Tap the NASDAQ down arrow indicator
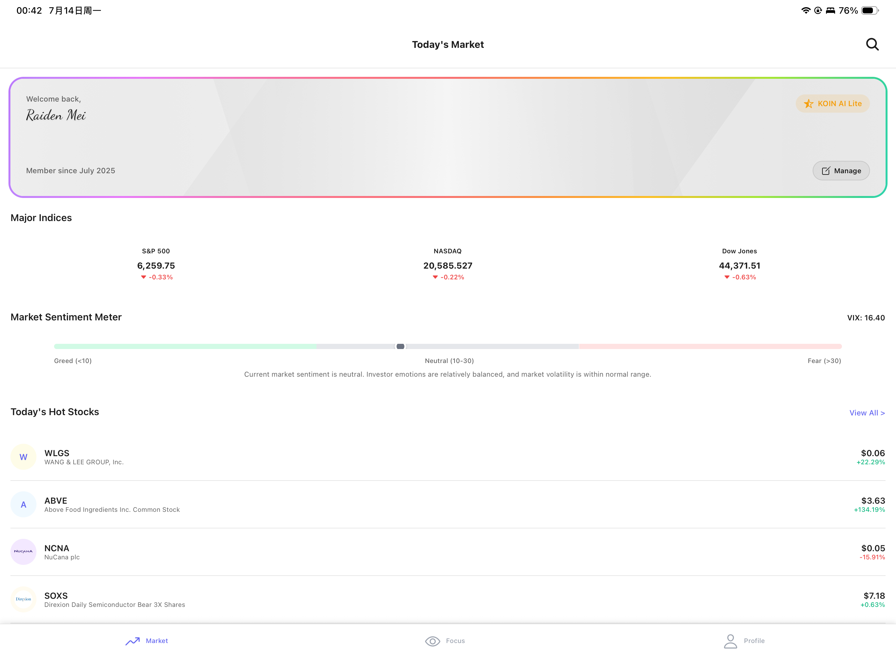896x672 pixels. (x=435, y=277)
